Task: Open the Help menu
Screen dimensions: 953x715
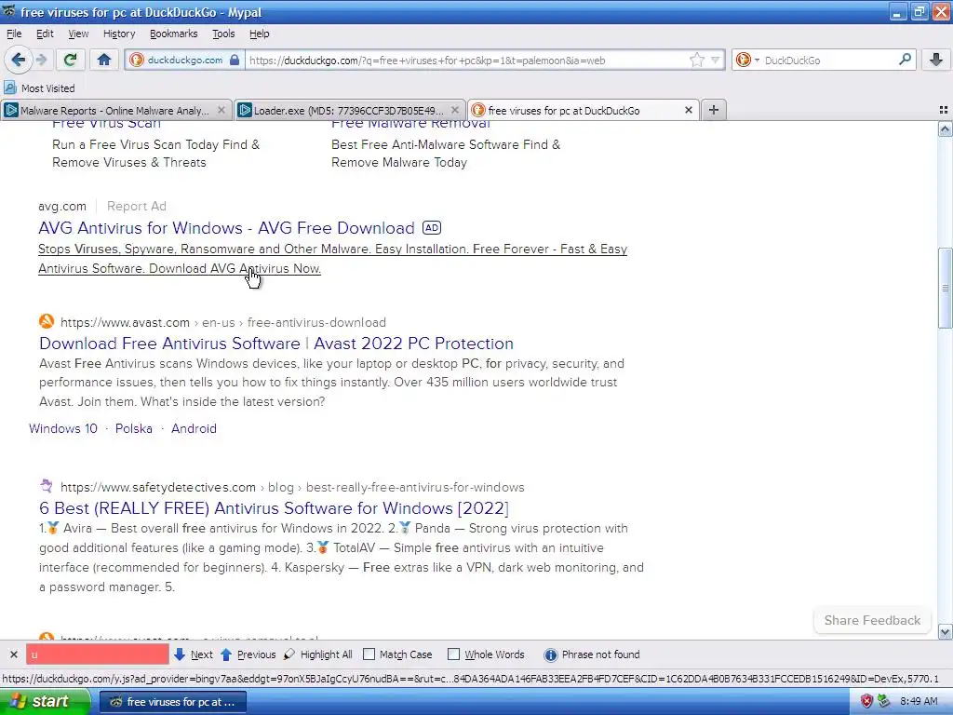Action: 260,34
